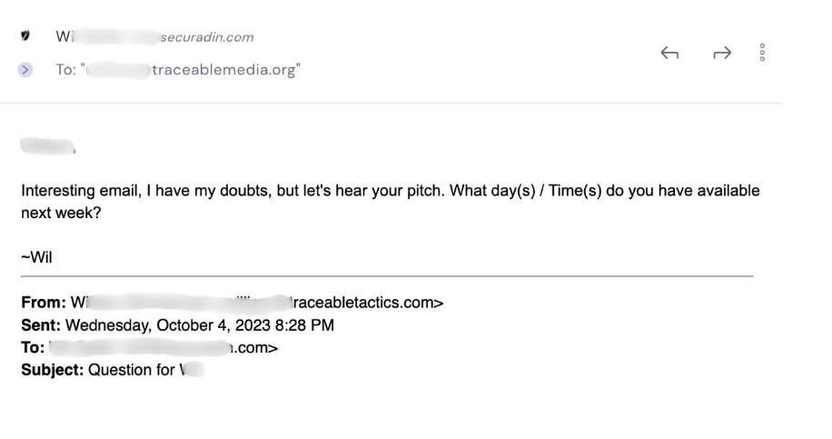The width and height of the screenshot is (832, 439).
Task: Click the bold "Sent:" label
Action: (41, 324)
